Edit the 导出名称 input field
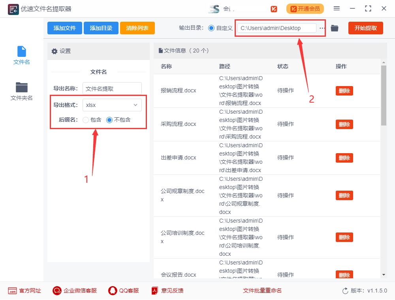Viewport: 395px width, 300px height. point(112,88)
